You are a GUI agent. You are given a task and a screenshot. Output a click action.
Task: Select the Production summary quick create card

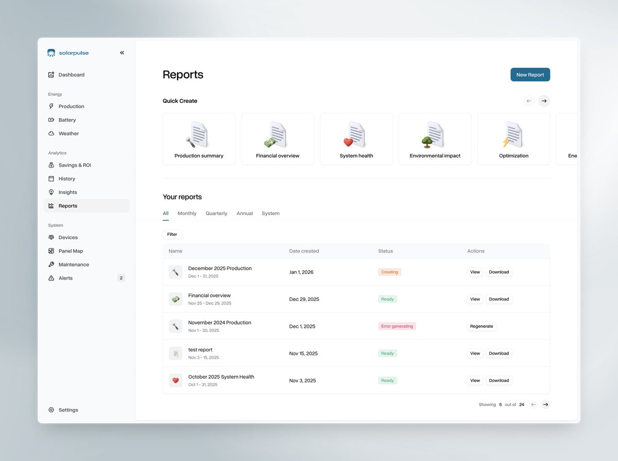[199, 139]
